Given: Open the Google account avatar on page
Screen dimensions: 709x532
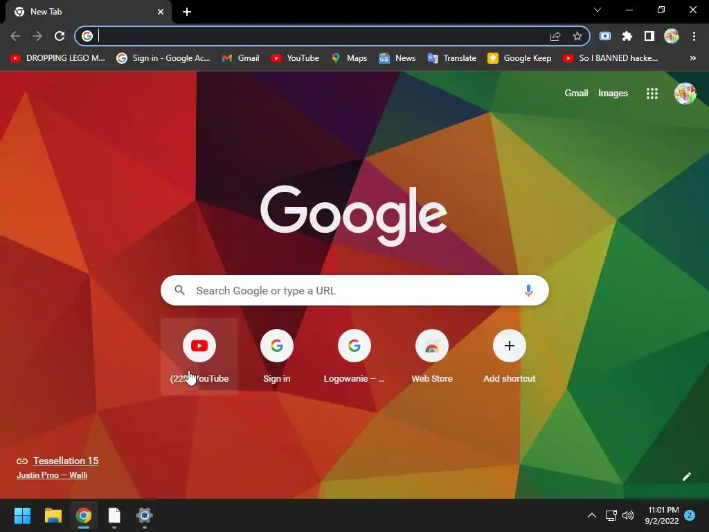Looking at the screenshot, I should pos(685,94).
